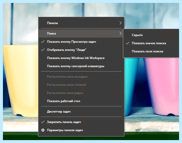182x143 pixels.
Task: Enable Показать кнопку сенсорной клавиатуры
Action: pos(81,66)
